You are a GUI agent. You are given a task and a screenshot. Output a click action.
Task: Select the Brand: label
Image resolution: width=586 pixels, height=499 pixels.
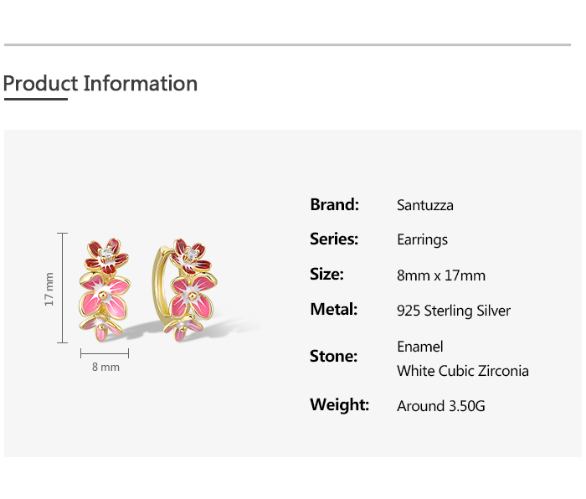(x=334, y=204)
